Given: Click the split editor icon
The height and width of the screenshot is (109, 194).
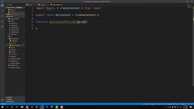Looking at the screenshot, I should click(188, 5).
